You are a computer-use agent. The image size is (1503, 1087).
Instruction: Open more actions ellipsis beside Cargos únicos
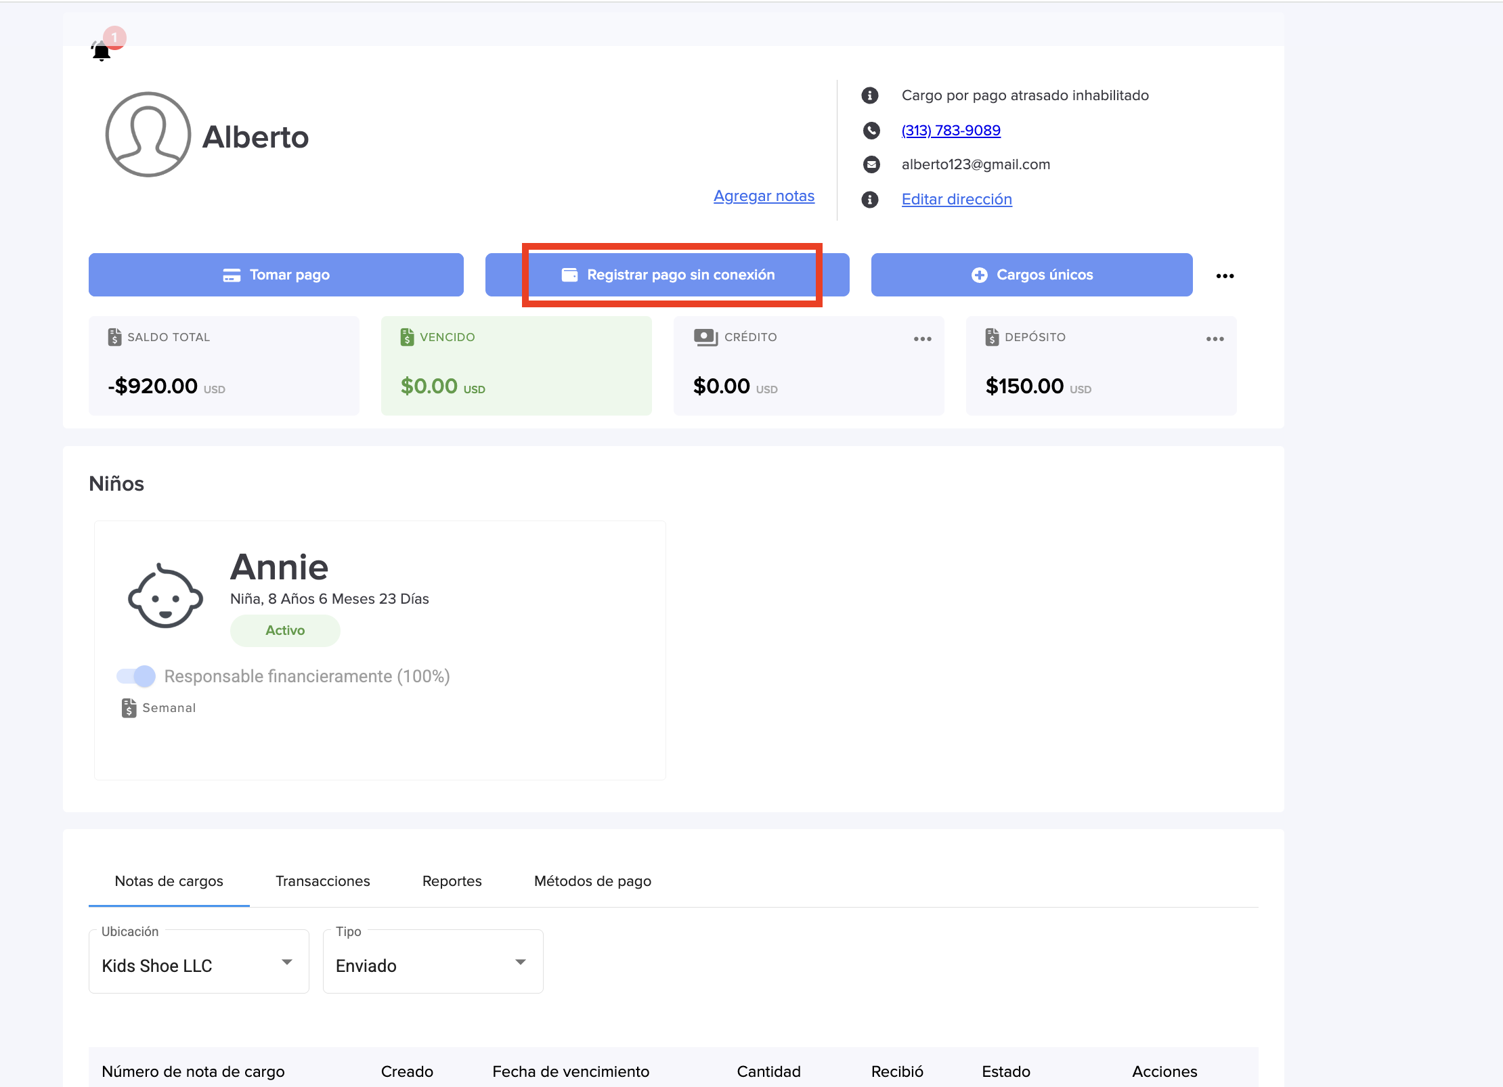point(1225,275)
